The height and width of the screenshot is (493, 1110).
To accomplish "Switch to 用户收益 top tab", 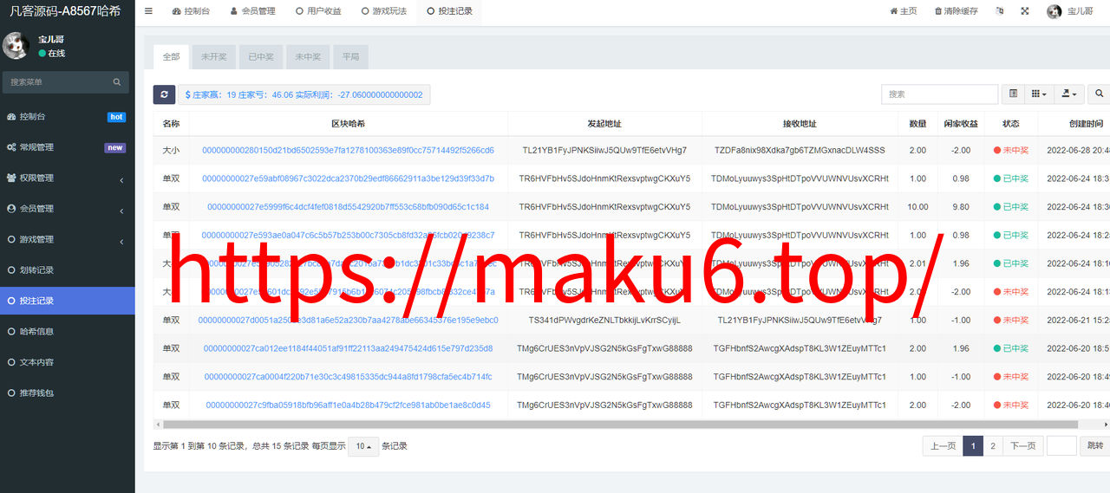I will (x=318, y=11).
